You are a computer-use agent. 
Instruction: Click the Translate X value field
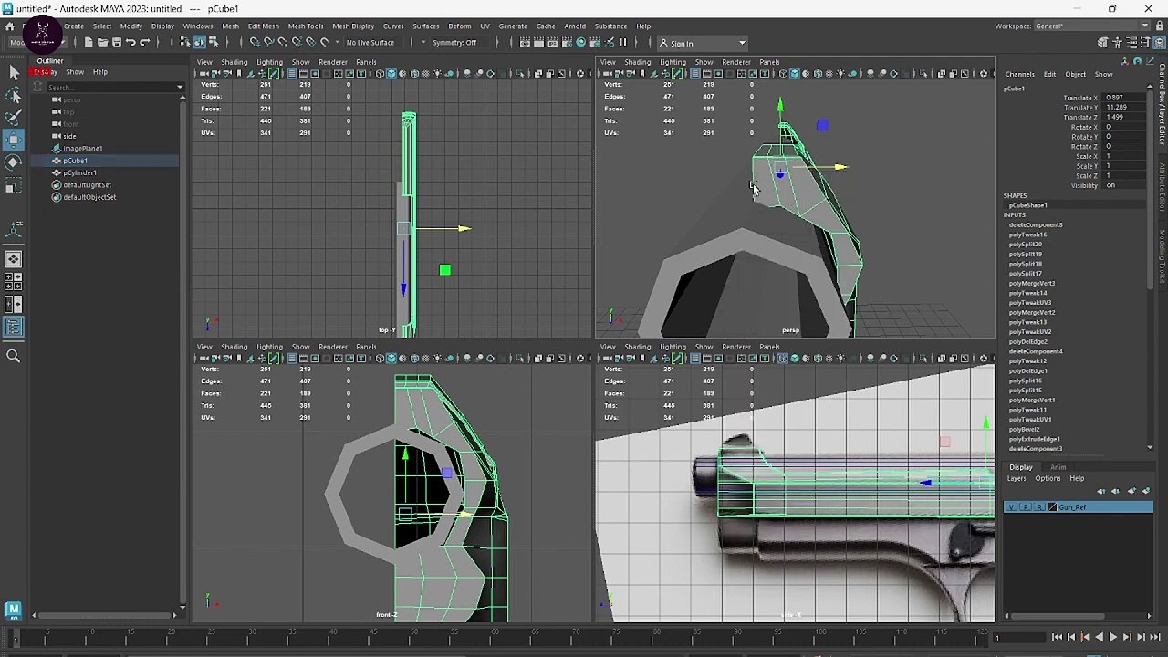tap(1124, 98)
